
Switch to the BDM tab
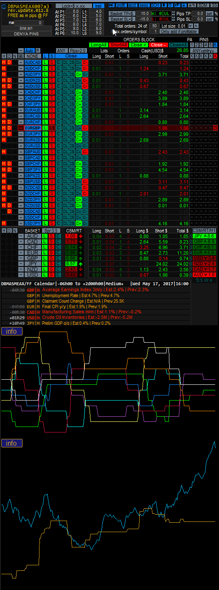coord(203,5)
